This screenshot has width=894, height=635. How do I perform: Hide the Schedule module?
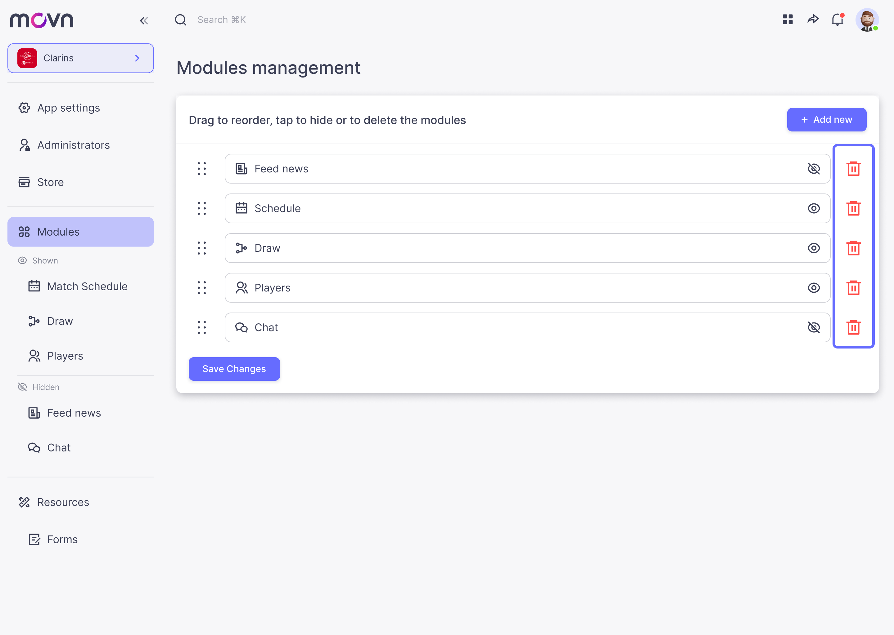[813, 208]
